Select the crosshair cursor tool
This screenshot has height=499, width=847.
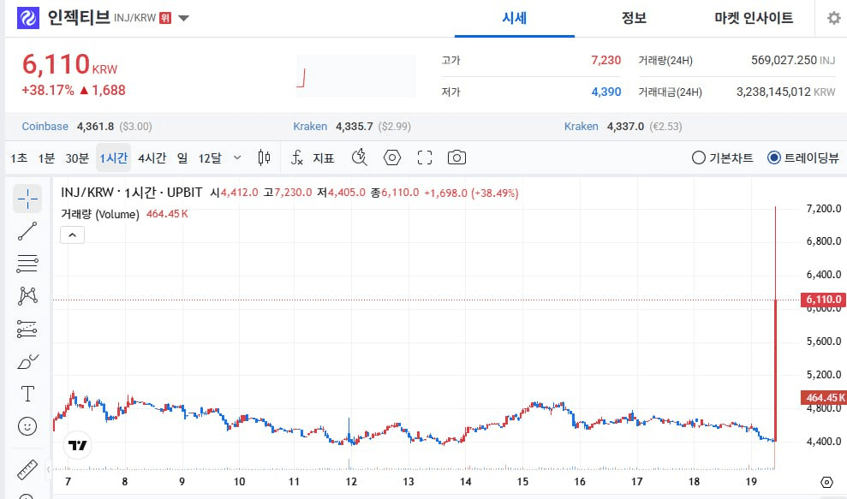27,199
